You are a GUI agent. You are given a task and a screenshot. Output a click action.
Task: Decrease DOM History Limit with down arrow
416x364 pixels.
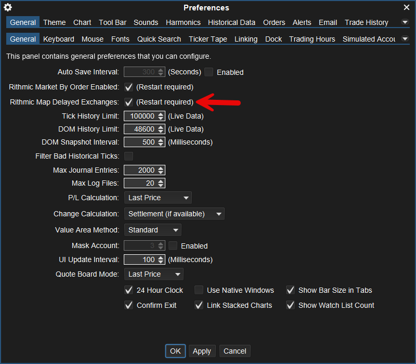(161, 132)
